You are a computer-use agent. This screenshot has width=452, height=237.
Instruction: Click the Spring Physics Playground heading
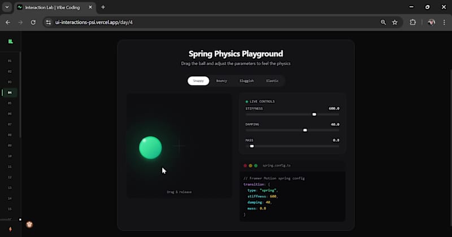(x=236, y=54)
